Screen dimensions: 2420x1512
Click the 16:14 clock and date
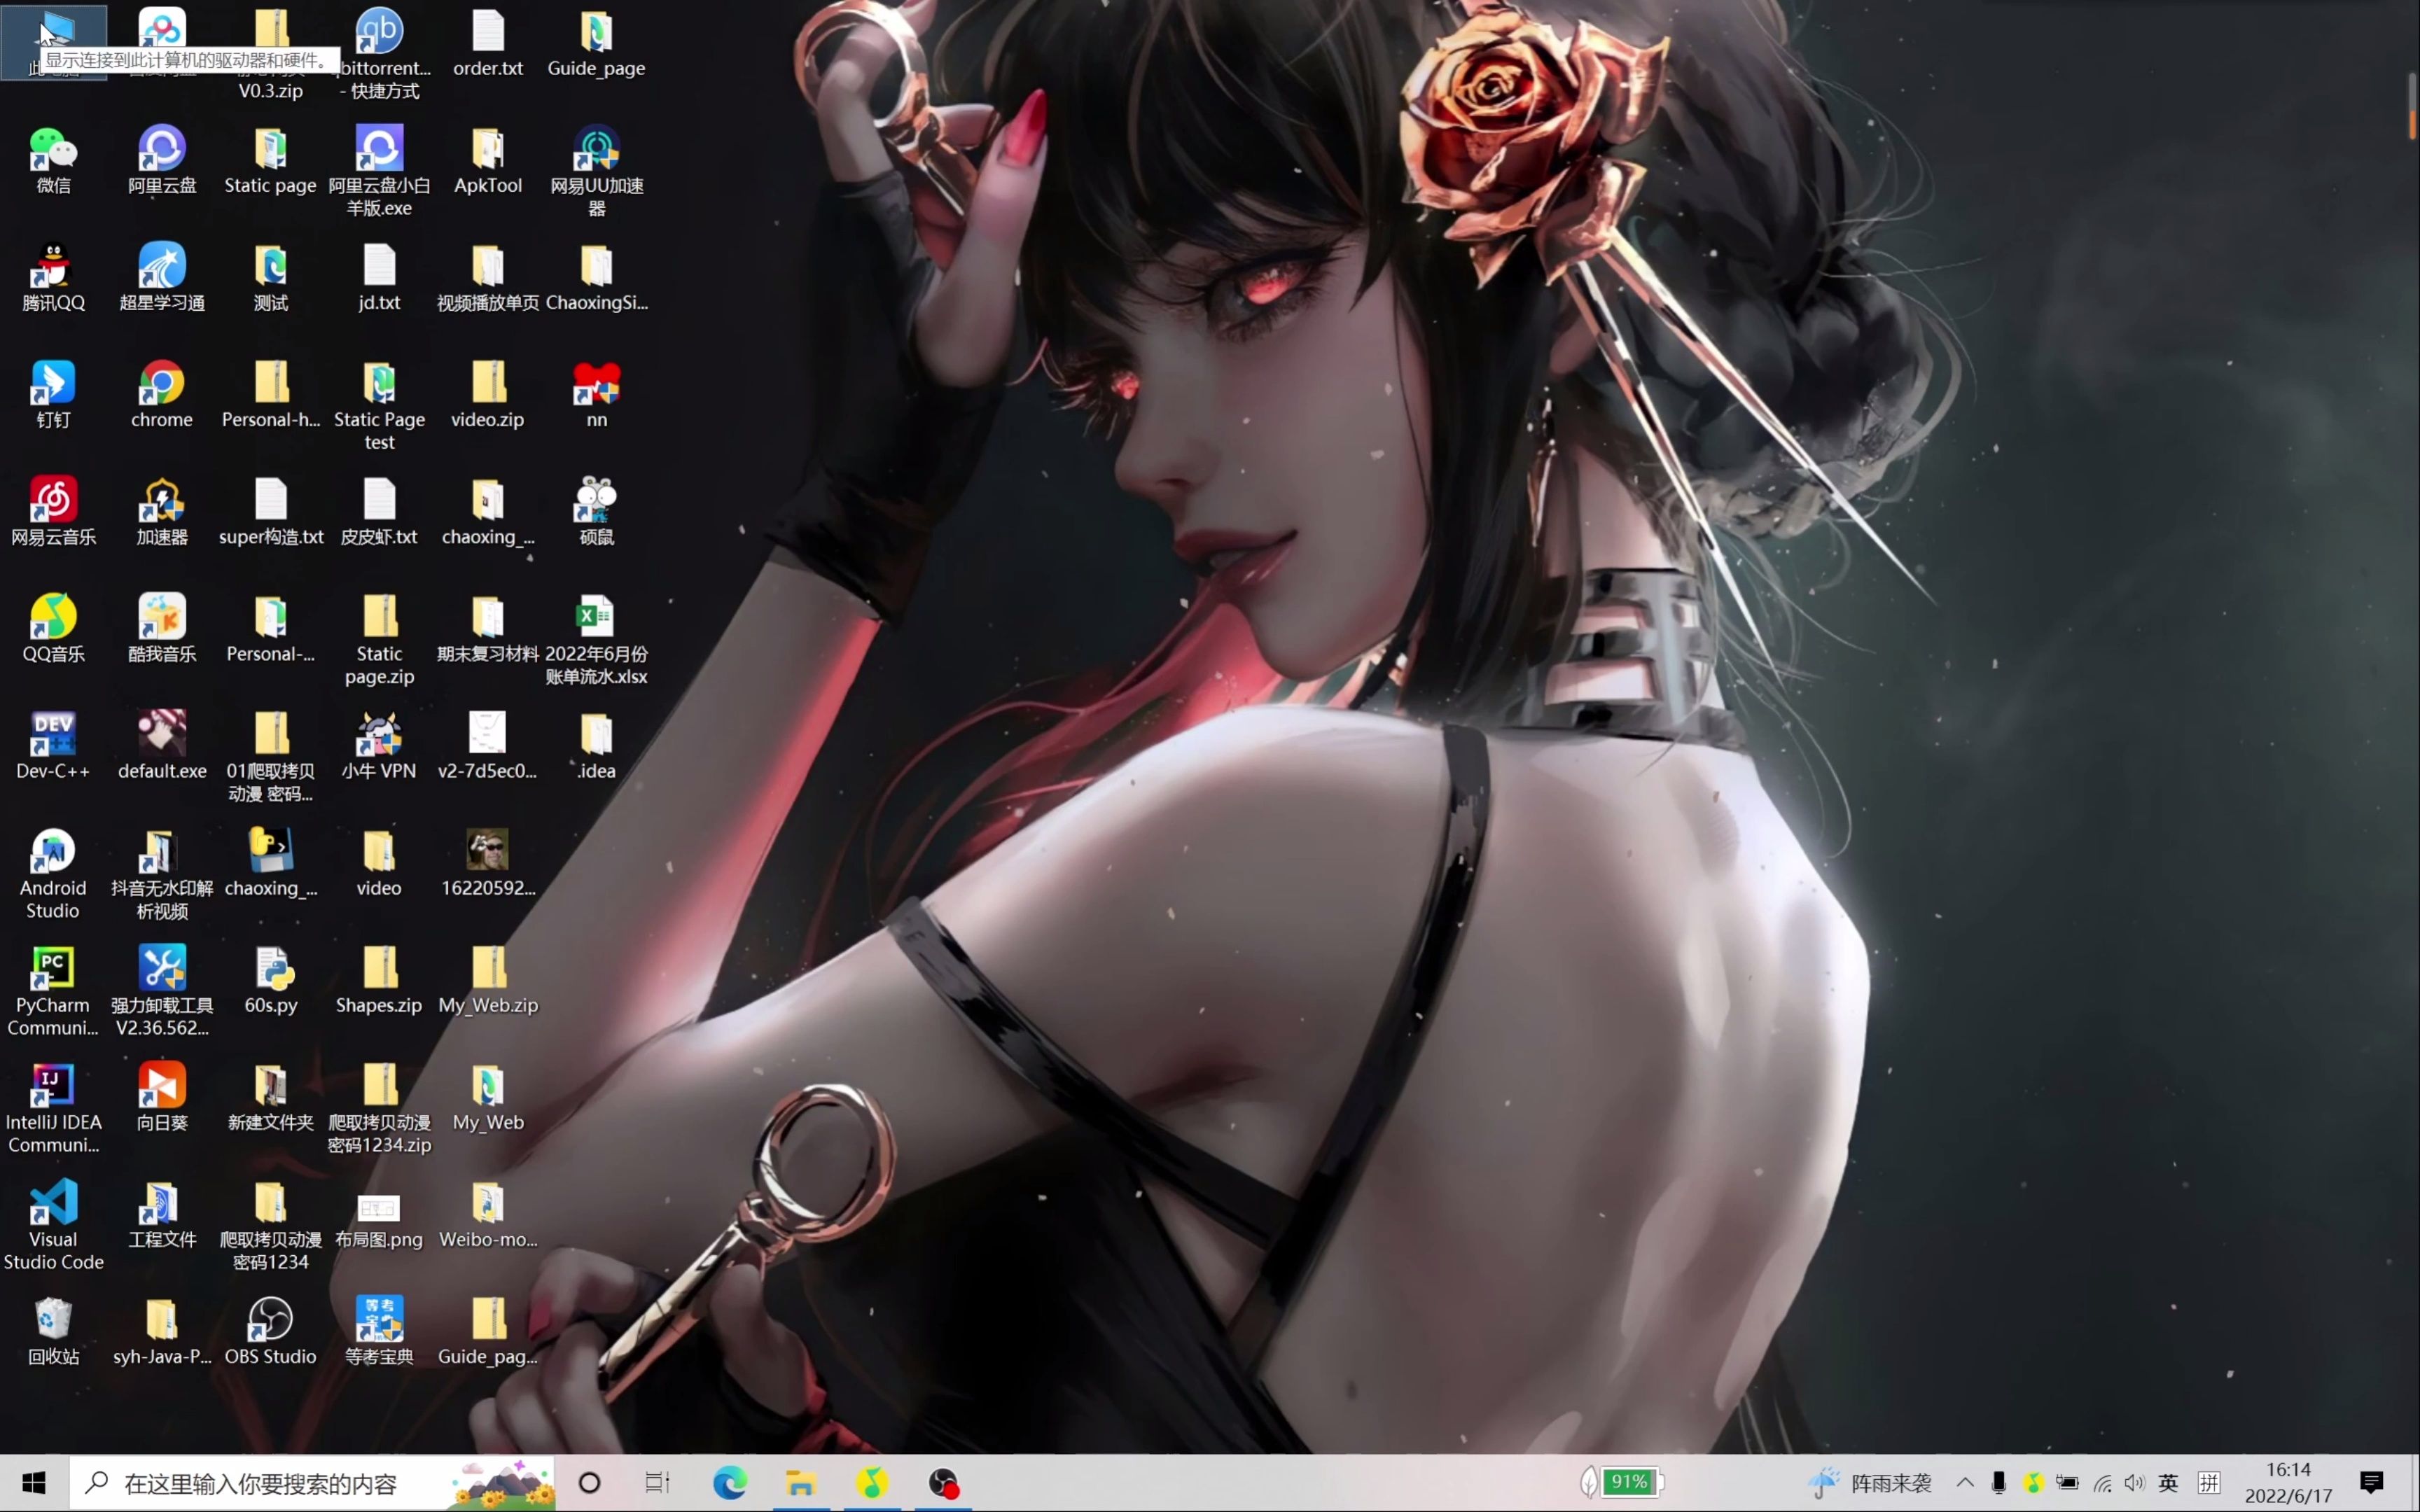(x=2288, y=1483)
